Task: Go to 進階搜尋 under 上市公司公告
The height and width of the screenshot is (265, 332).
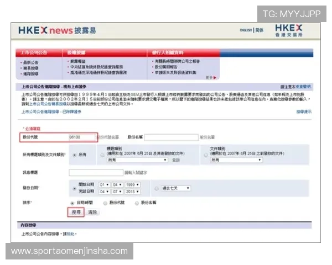Action: [30, 74]
